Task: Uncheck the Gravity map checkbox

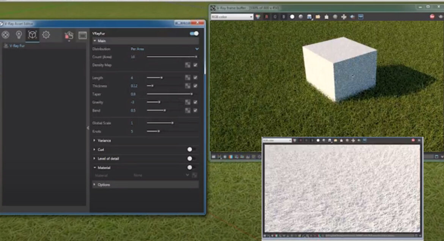Action: [195, 102]
